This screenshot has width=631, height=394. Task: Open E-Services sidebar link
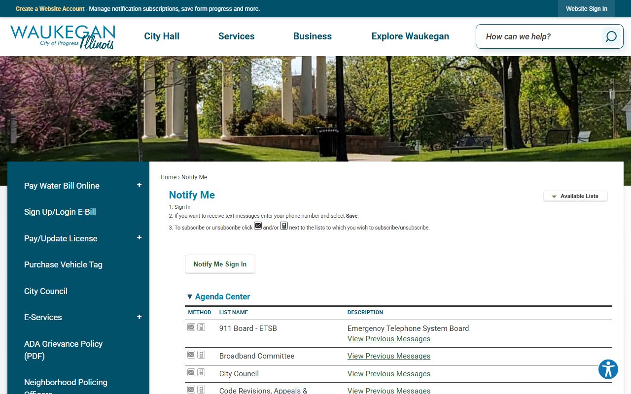pyautogui.click(x=43, y=317)
